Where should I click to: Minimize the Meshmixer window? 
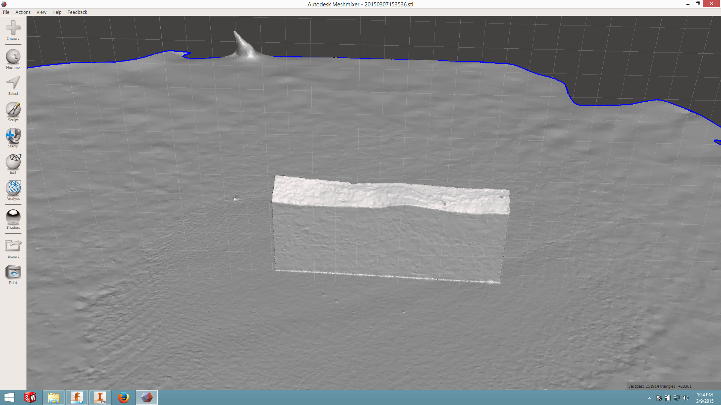coord(688,4)
